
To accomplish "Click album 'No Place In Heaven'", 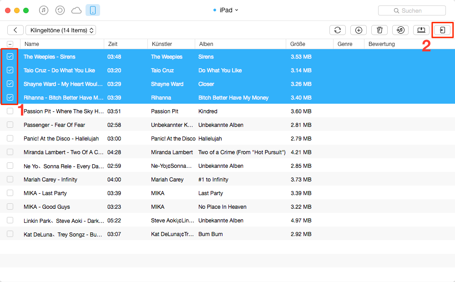I will 222,207.
